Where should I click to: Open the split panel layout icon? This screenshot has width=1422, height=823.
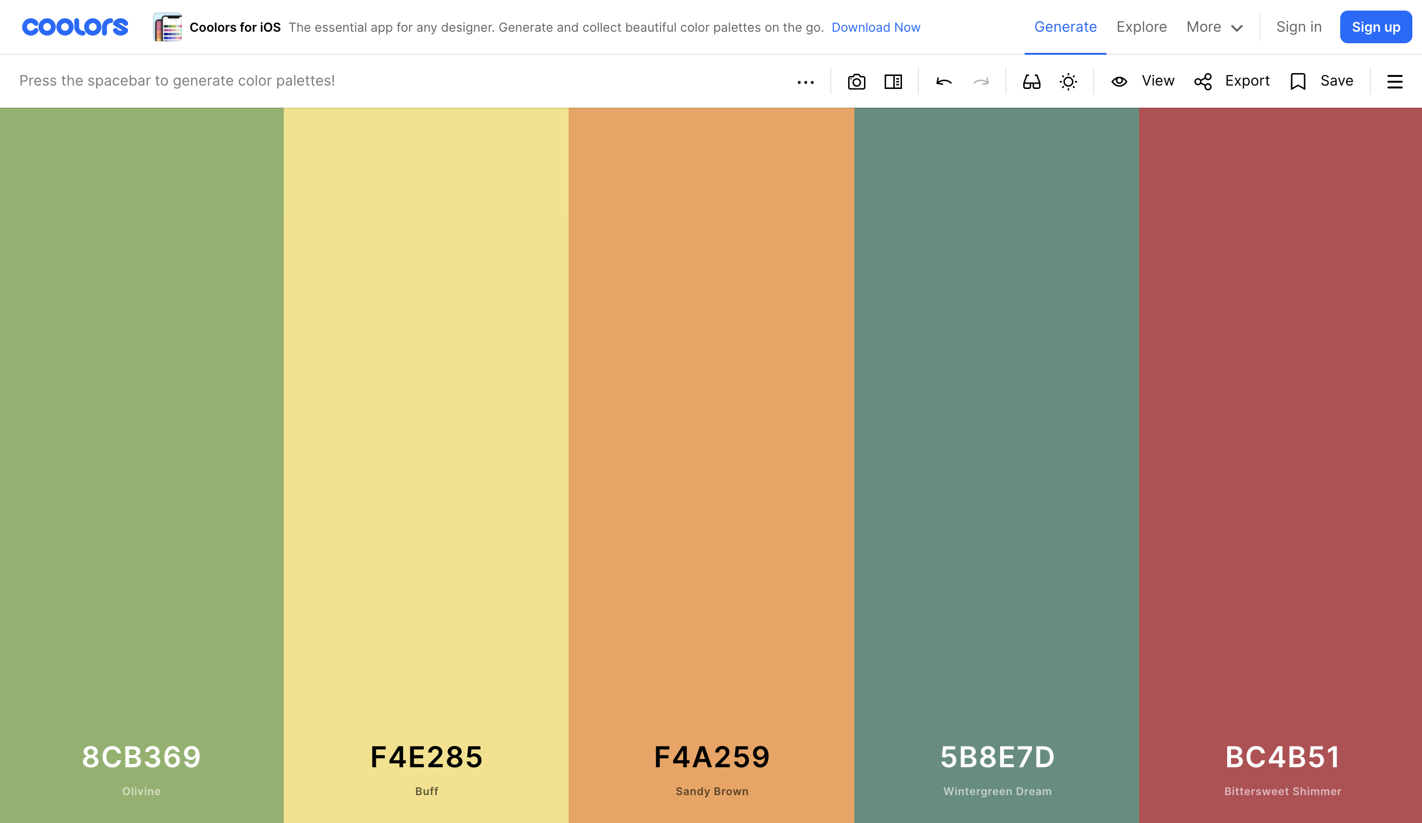[x=893, y=82]
